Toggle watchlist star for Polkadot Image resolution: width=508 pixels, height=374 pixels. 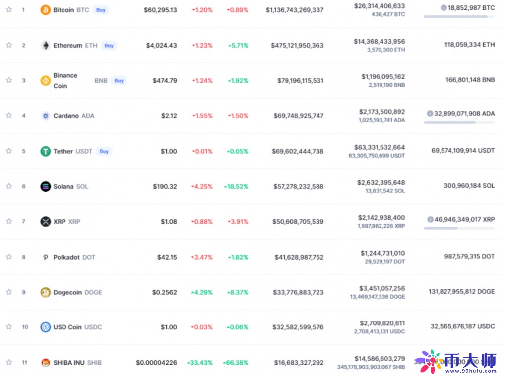9,257
